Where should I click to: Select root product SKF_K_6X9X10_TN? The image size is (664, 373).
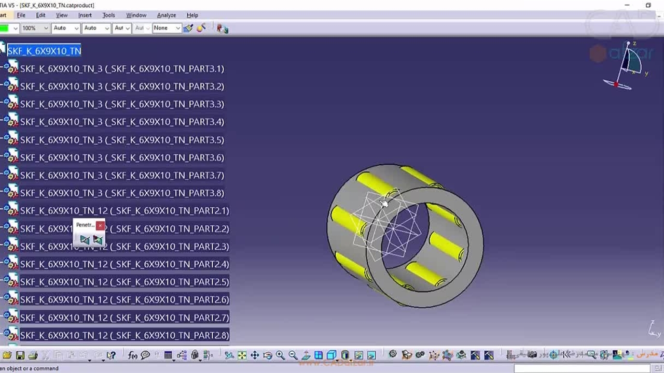point(44,51)
